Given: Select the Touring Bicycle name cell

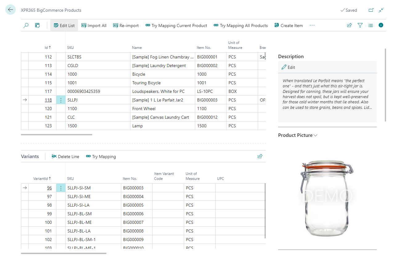Looking at the screenshot, I should 163,83.
